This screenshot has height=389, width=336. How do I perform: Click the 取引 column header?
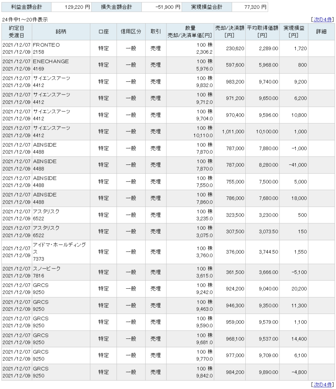pyautogui.click(x=156, y=32)
